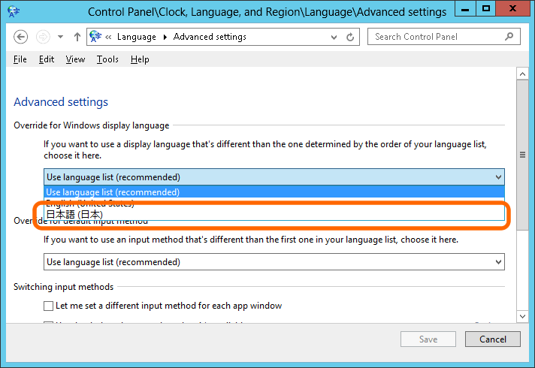Expand the breadcrumb arrow after Language

[165, 37]
